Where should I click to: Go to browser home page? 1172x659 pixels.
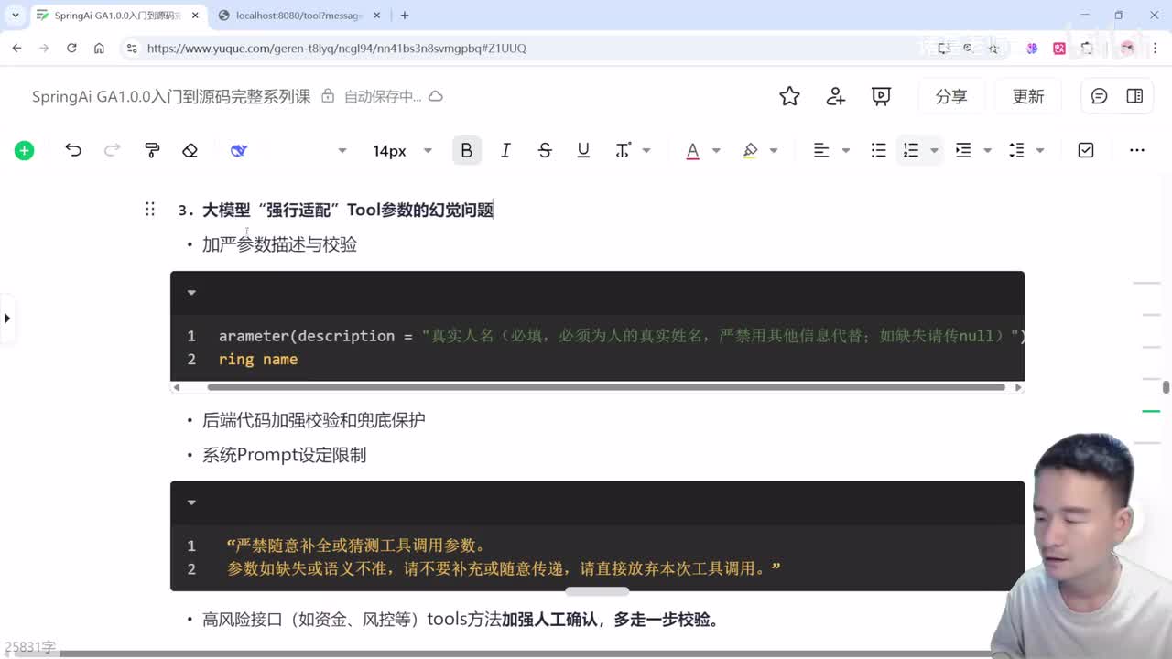click(x=99, y=48)
